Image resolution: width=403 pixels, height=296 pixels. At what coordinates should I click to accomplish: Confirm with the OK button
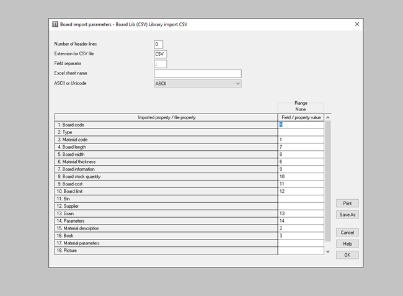coord(347,255)
